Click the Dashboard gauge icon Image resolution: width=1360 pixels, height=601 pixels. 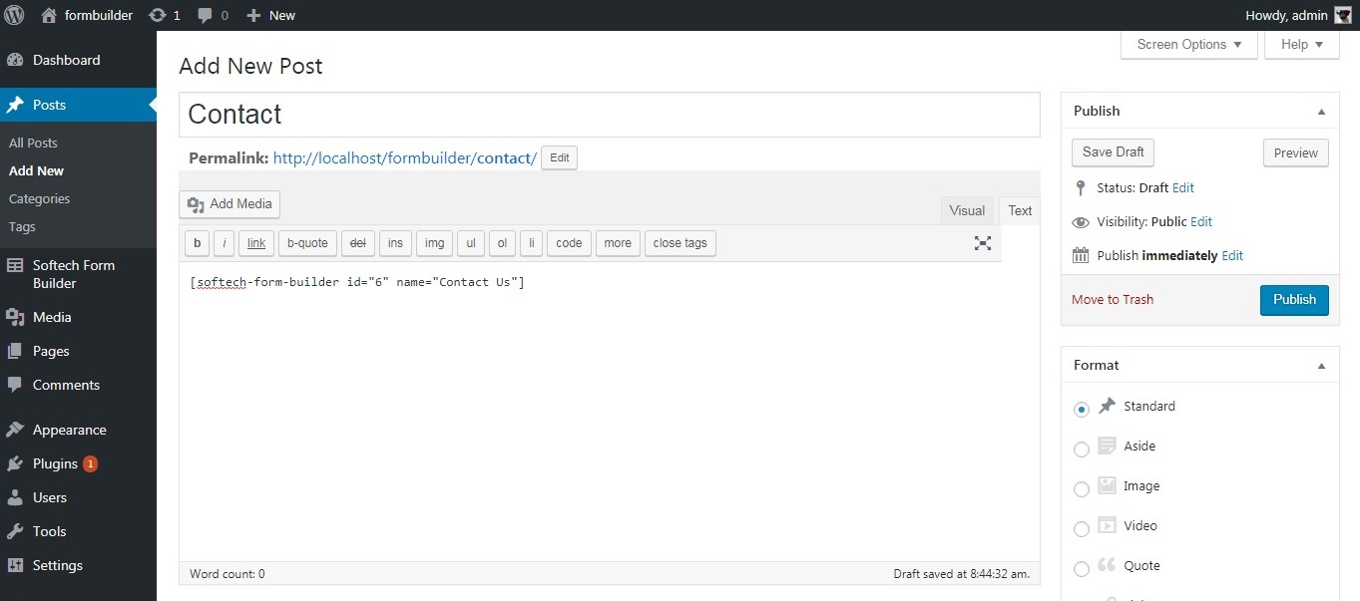click(x=15, y=60)
